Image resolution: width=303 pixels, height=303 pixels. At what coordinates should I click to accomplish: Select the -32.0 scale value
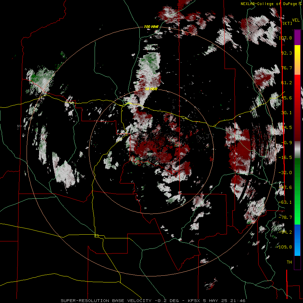click(285, 173)
